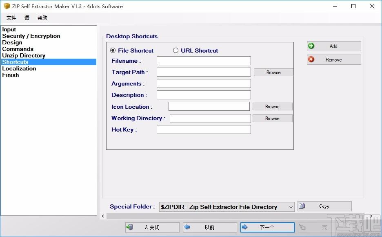The image size is (382, 237).
Task: Open the 文件 menu
Action: coord(11,18)
